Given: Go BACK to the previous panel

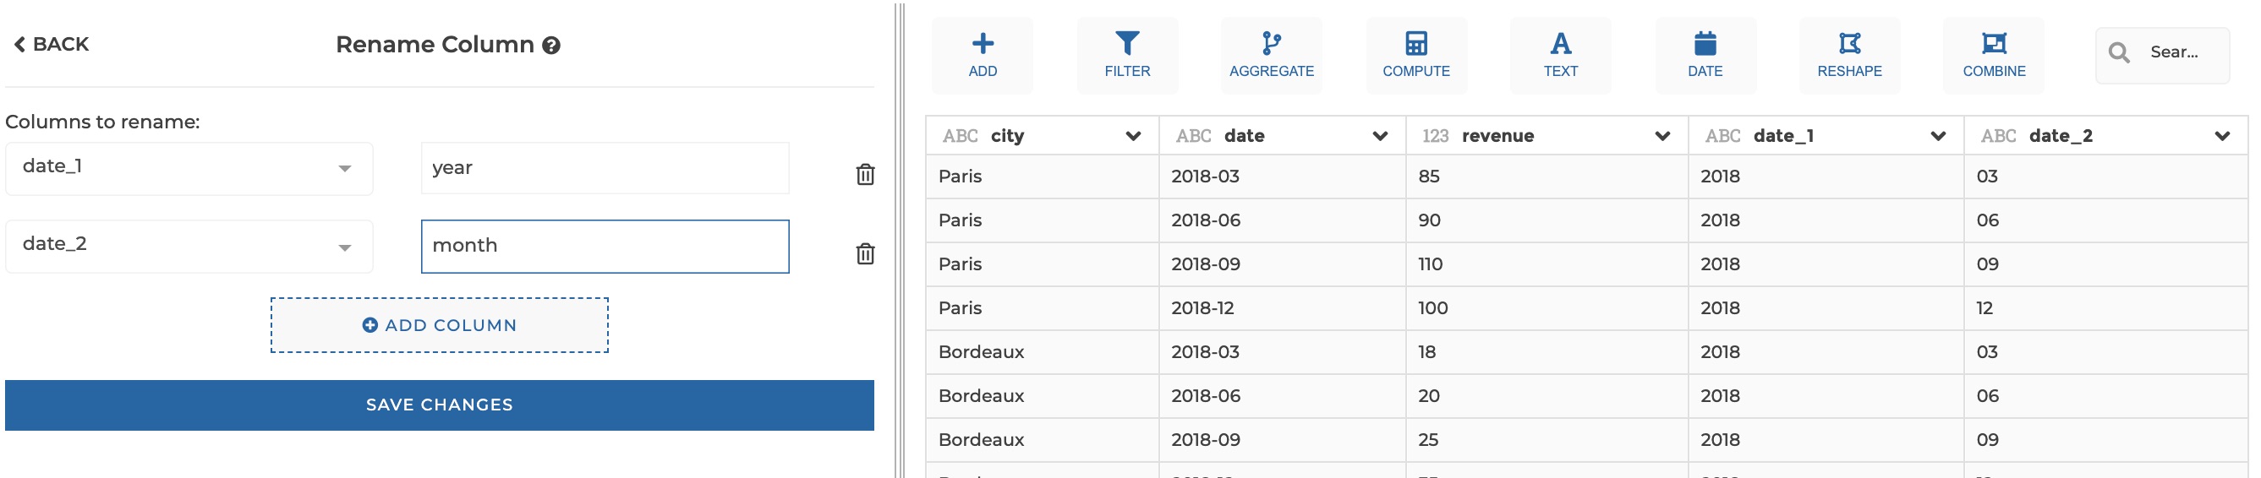Looking at the screenshot, I should click(52, 44).
